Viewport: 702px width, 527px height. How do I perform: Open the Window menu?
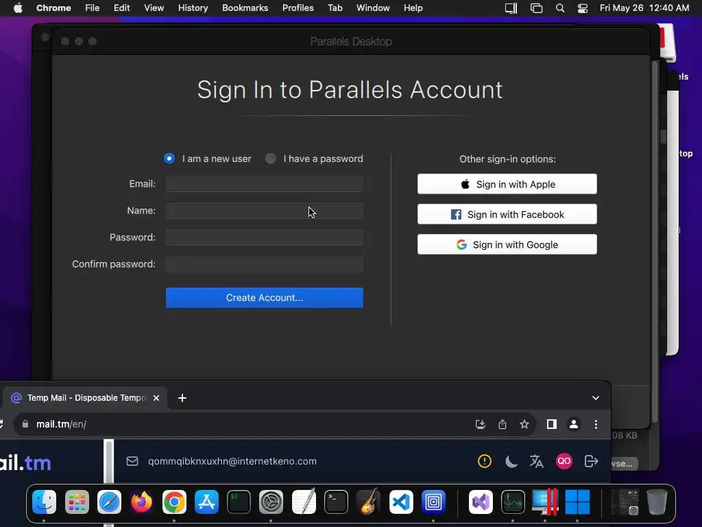(x=373, y=8)
